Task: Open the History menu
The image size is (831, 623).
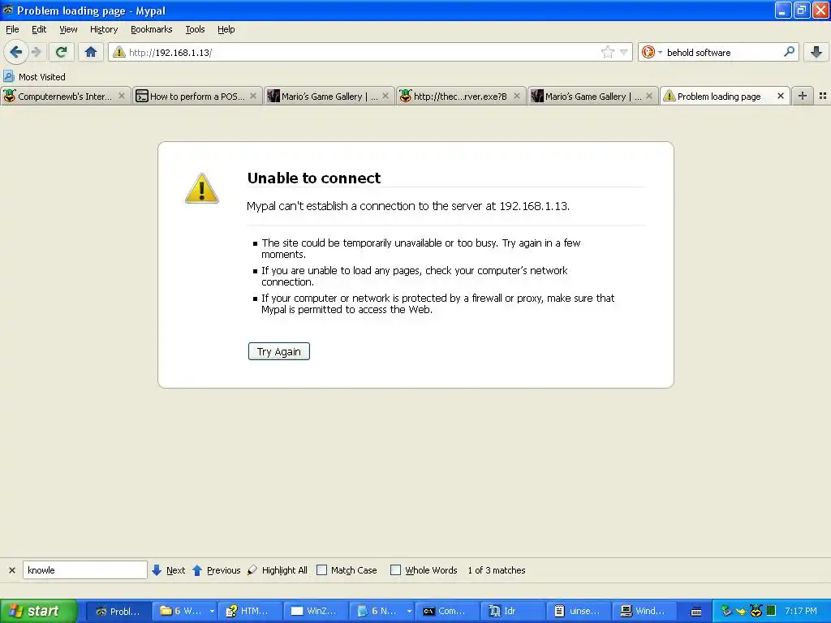Action: click(x=103, y=29)
